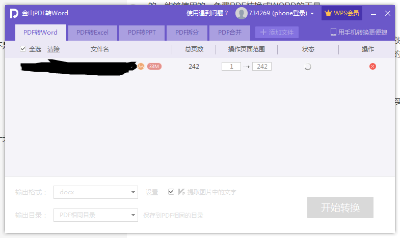
Task: Switch to the PDF转Excel tab
Action: pyautogui.click(x=93, y=33)
